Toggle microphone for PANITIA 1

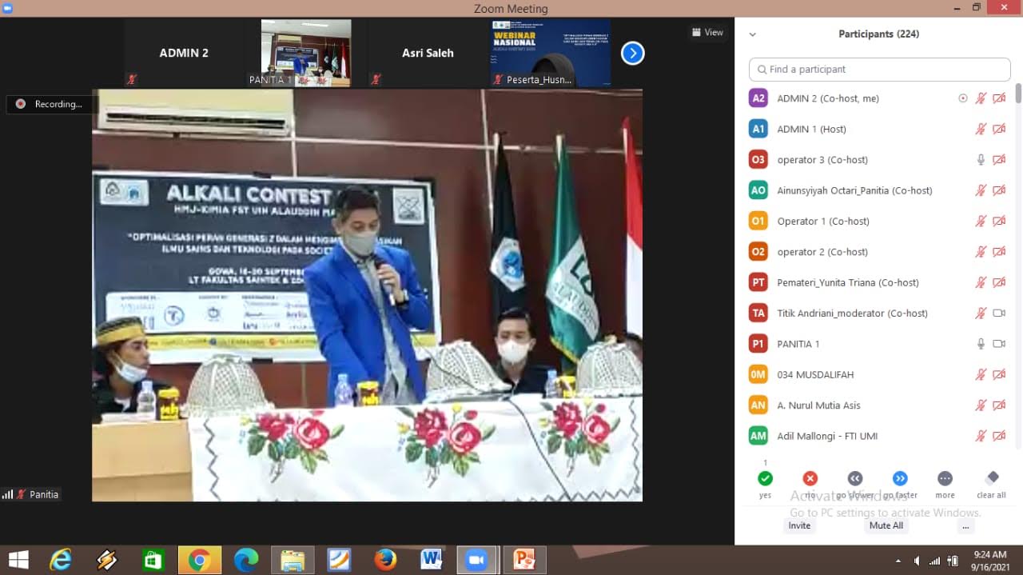point(981,344)
